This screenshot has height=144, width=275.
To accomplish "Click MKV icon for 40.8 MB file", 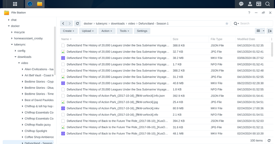I will click(x=63, y=83).
